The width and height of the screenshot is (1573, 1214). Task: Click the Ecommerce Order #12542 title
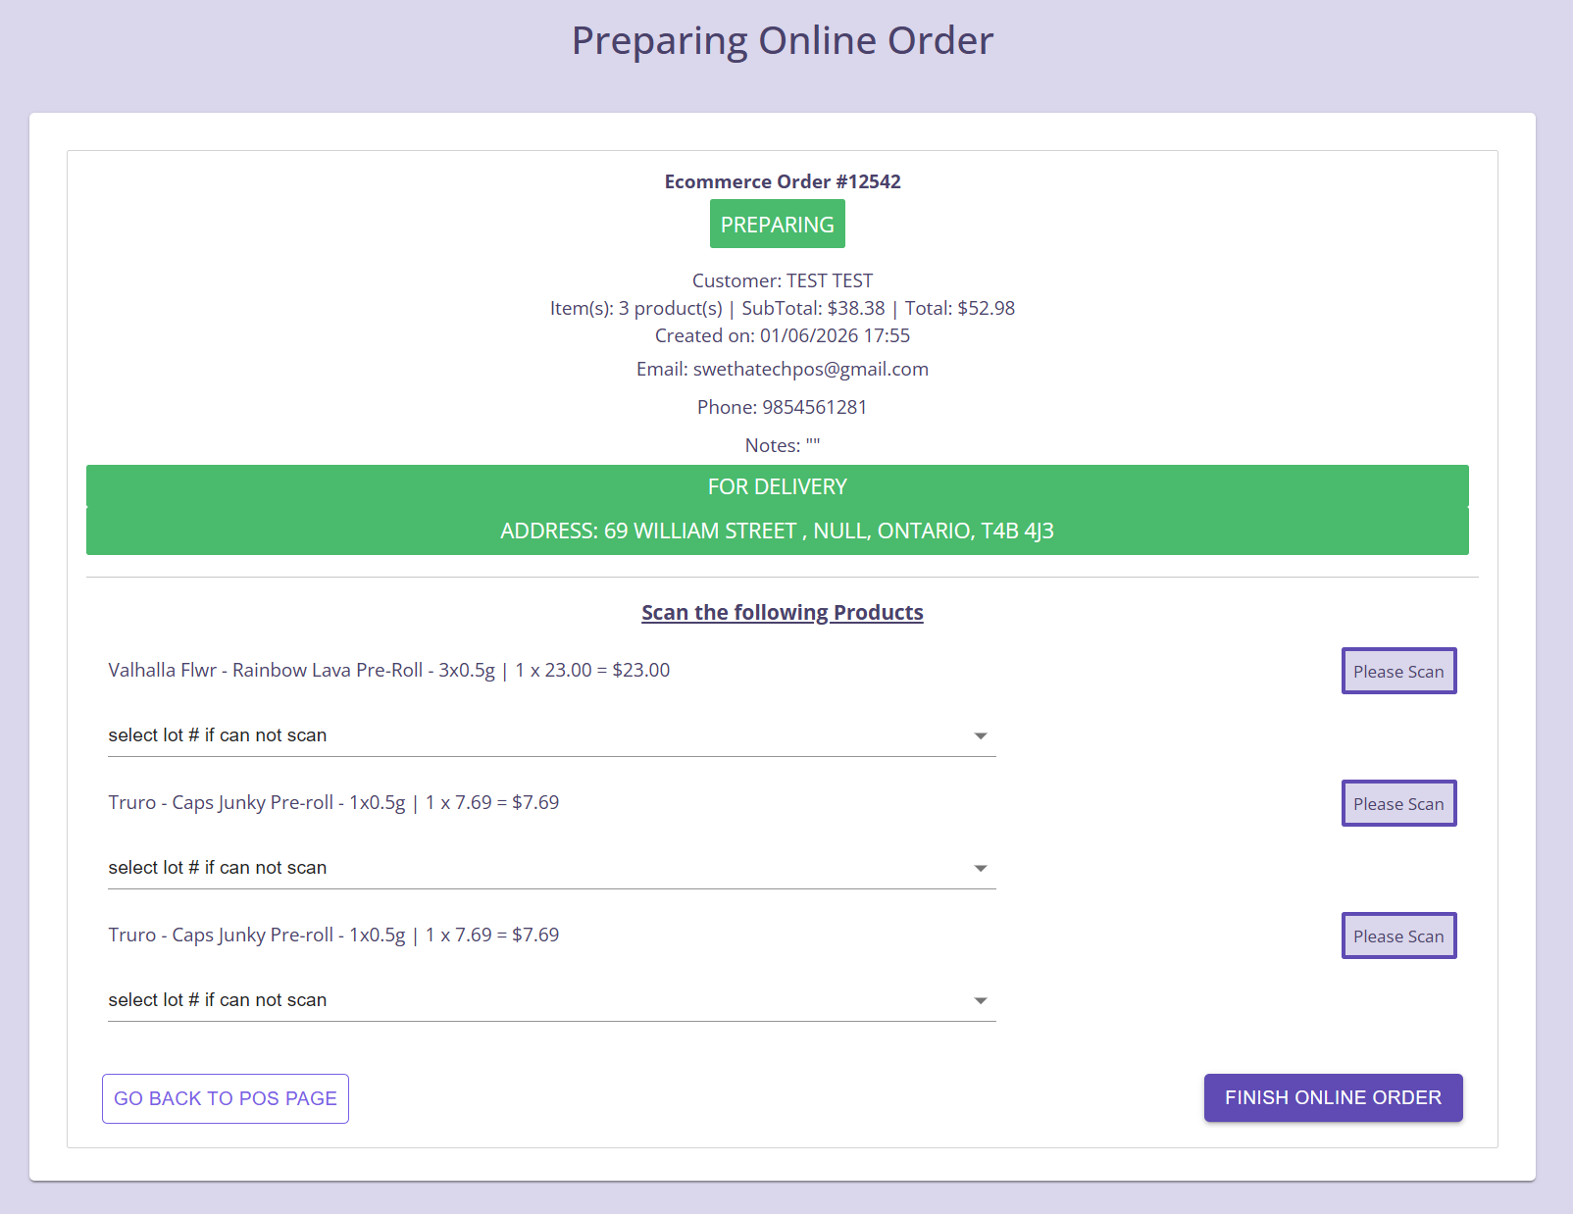[782, 181]
